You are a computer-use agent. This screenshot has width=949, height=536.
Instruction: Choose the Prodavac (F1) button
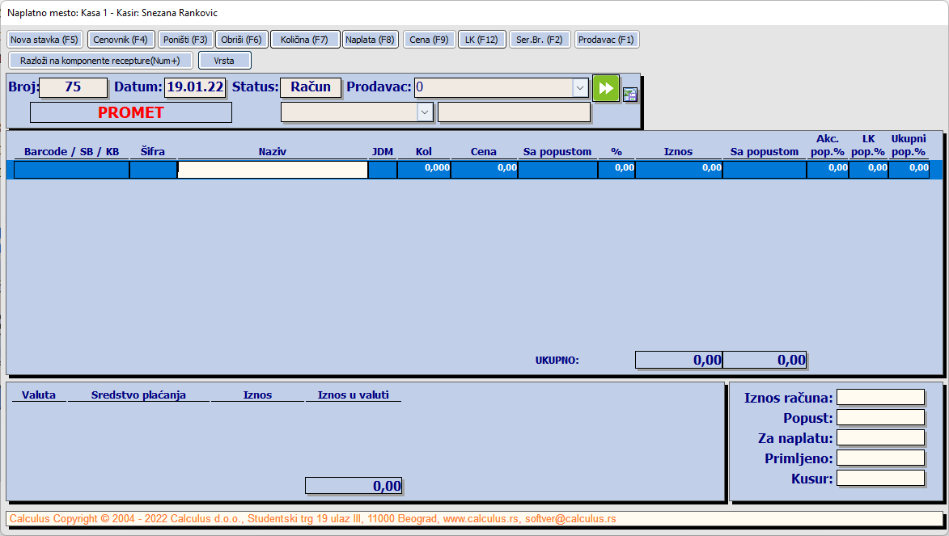(x=607, y=40)
